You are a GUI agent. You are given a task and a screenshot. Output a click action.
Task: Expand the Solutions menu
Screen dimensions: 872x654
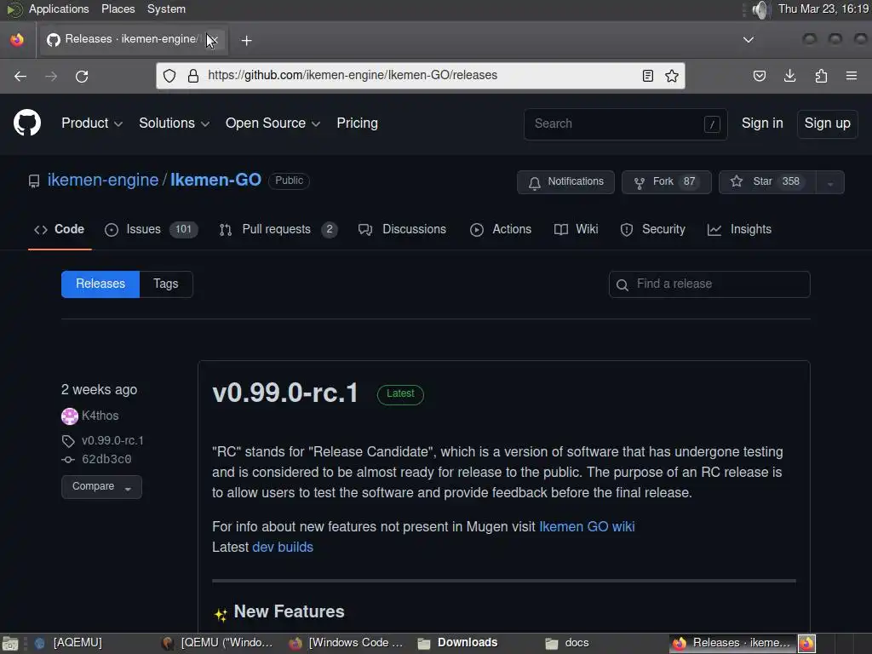174,123
